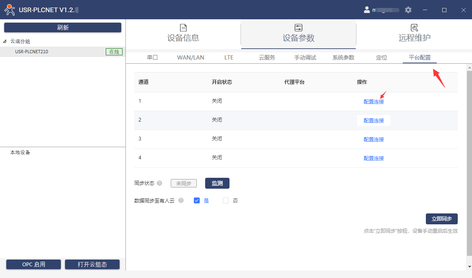Open settings gear icon in title bar
Viewport: 472px width, 278px height.
point(408,10)
